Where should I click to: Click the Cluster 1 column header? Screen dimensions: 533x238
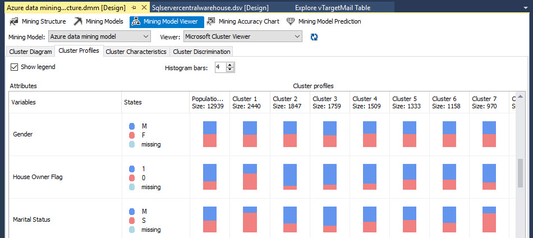click(249, 102)
